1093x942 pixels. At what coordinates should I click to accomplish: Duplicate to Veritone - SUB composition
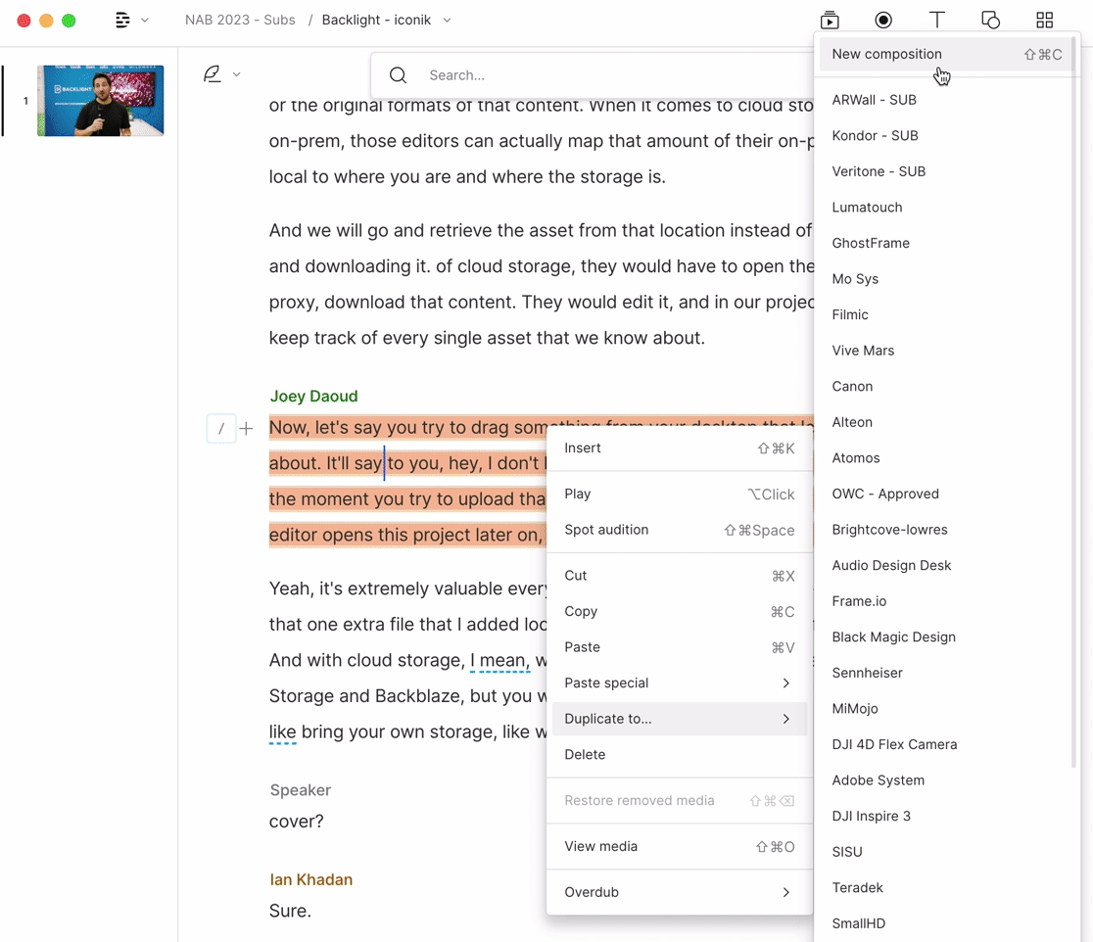coord(946,171)
